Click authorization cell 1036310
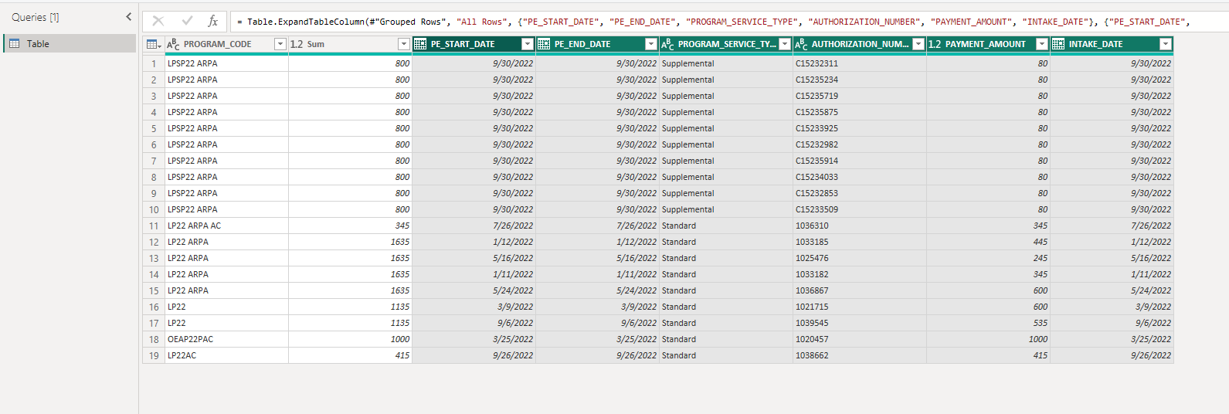1229x414 pixels. (860, 226)
